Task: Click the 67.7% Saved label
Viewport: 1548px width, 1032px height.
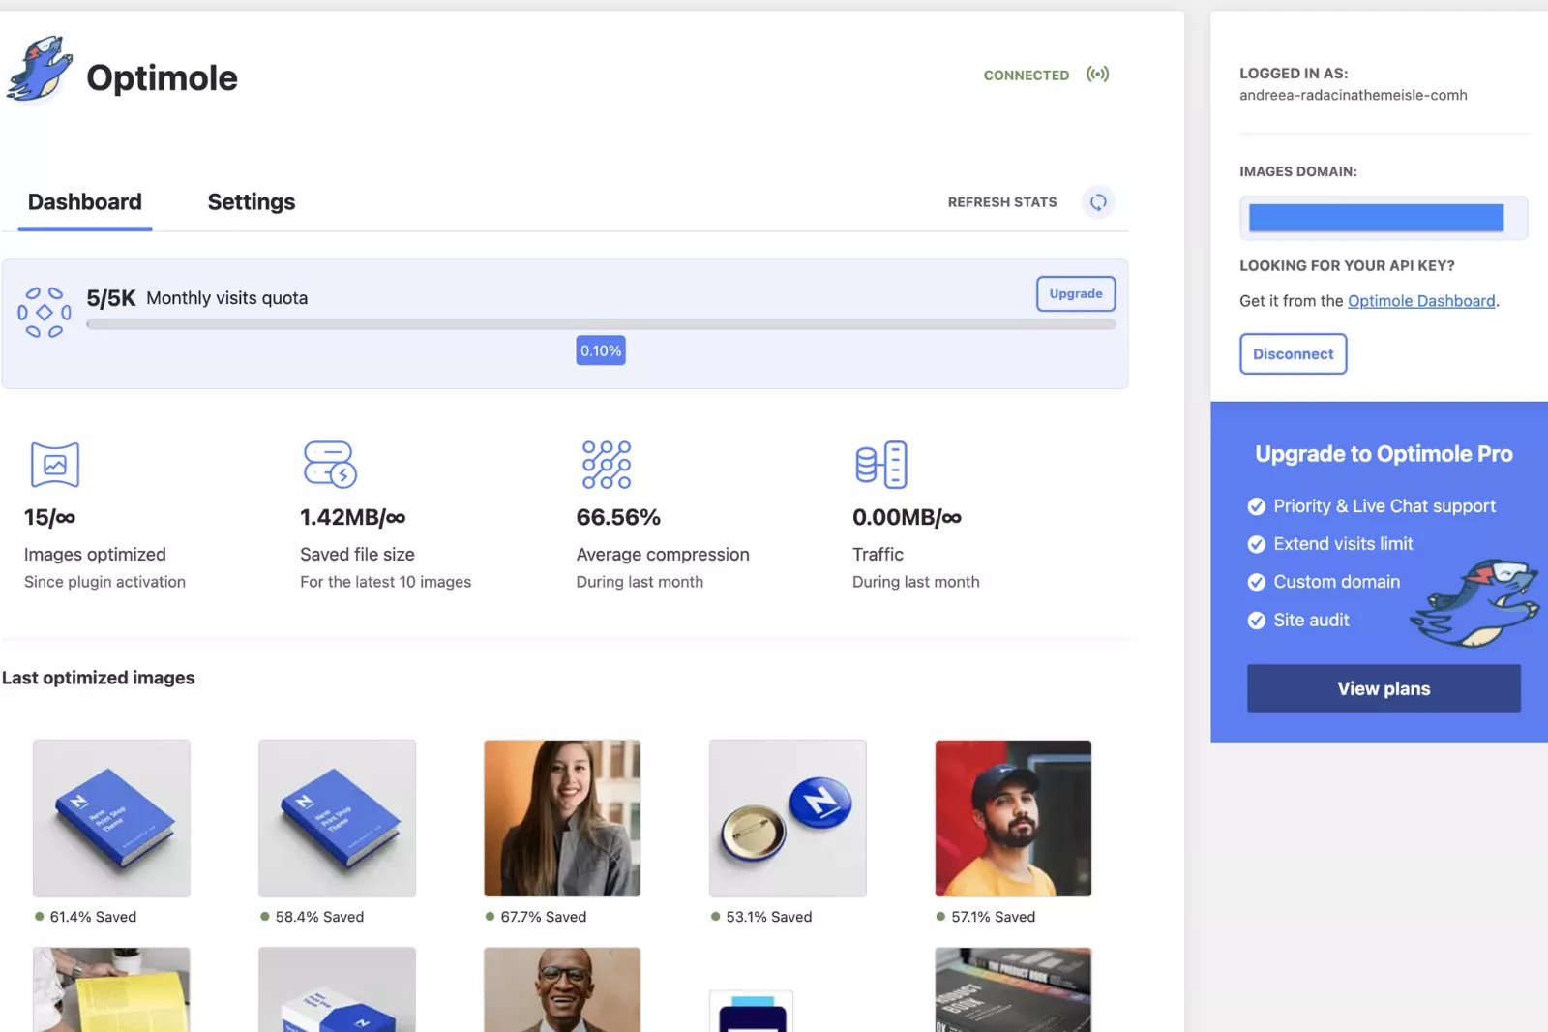Action: pos(544,917)
